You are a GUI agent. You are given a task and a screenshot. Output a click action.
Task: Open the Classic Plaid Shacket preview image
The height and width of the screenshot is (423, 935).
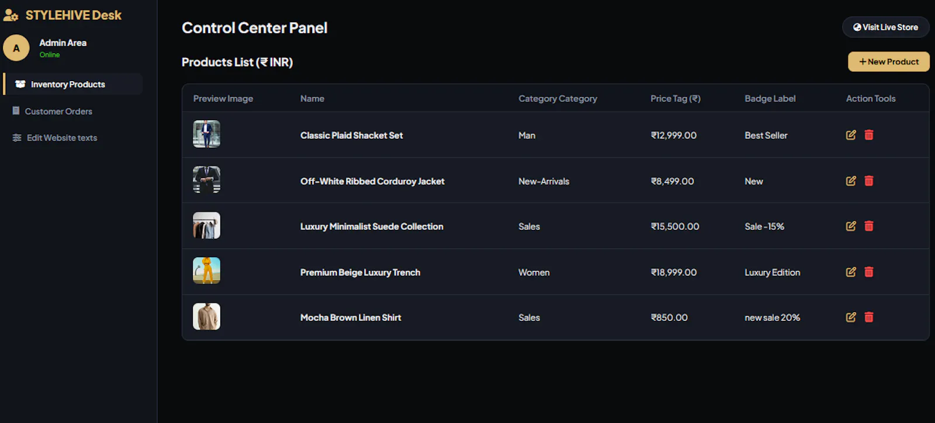207,134
